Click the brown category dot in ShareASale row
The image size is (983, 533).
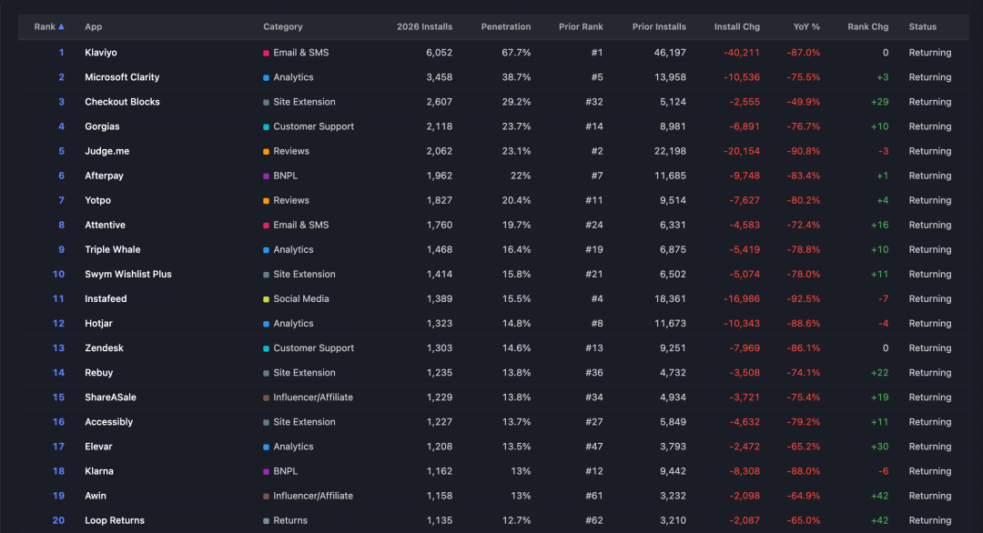tap(267, 397)
